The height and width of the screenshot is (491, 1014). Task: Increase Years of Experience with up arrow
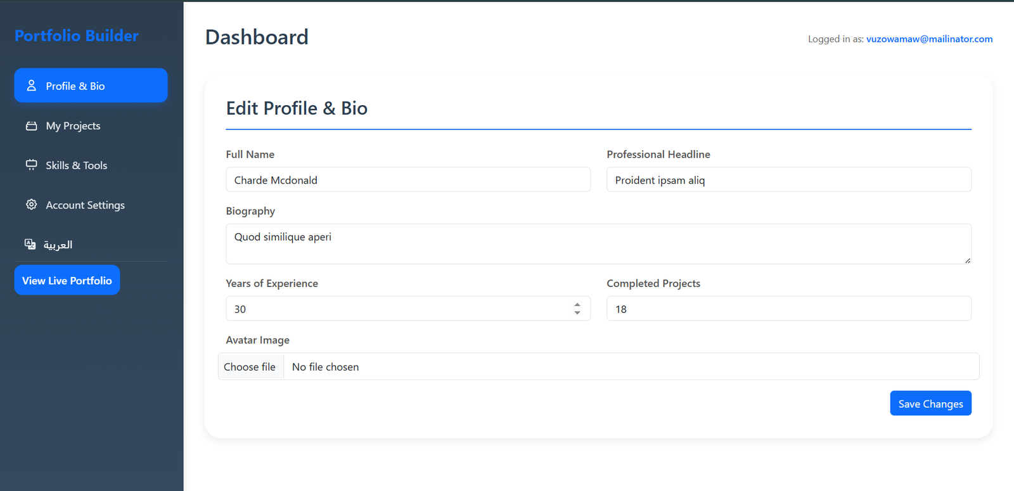(577, 305)
